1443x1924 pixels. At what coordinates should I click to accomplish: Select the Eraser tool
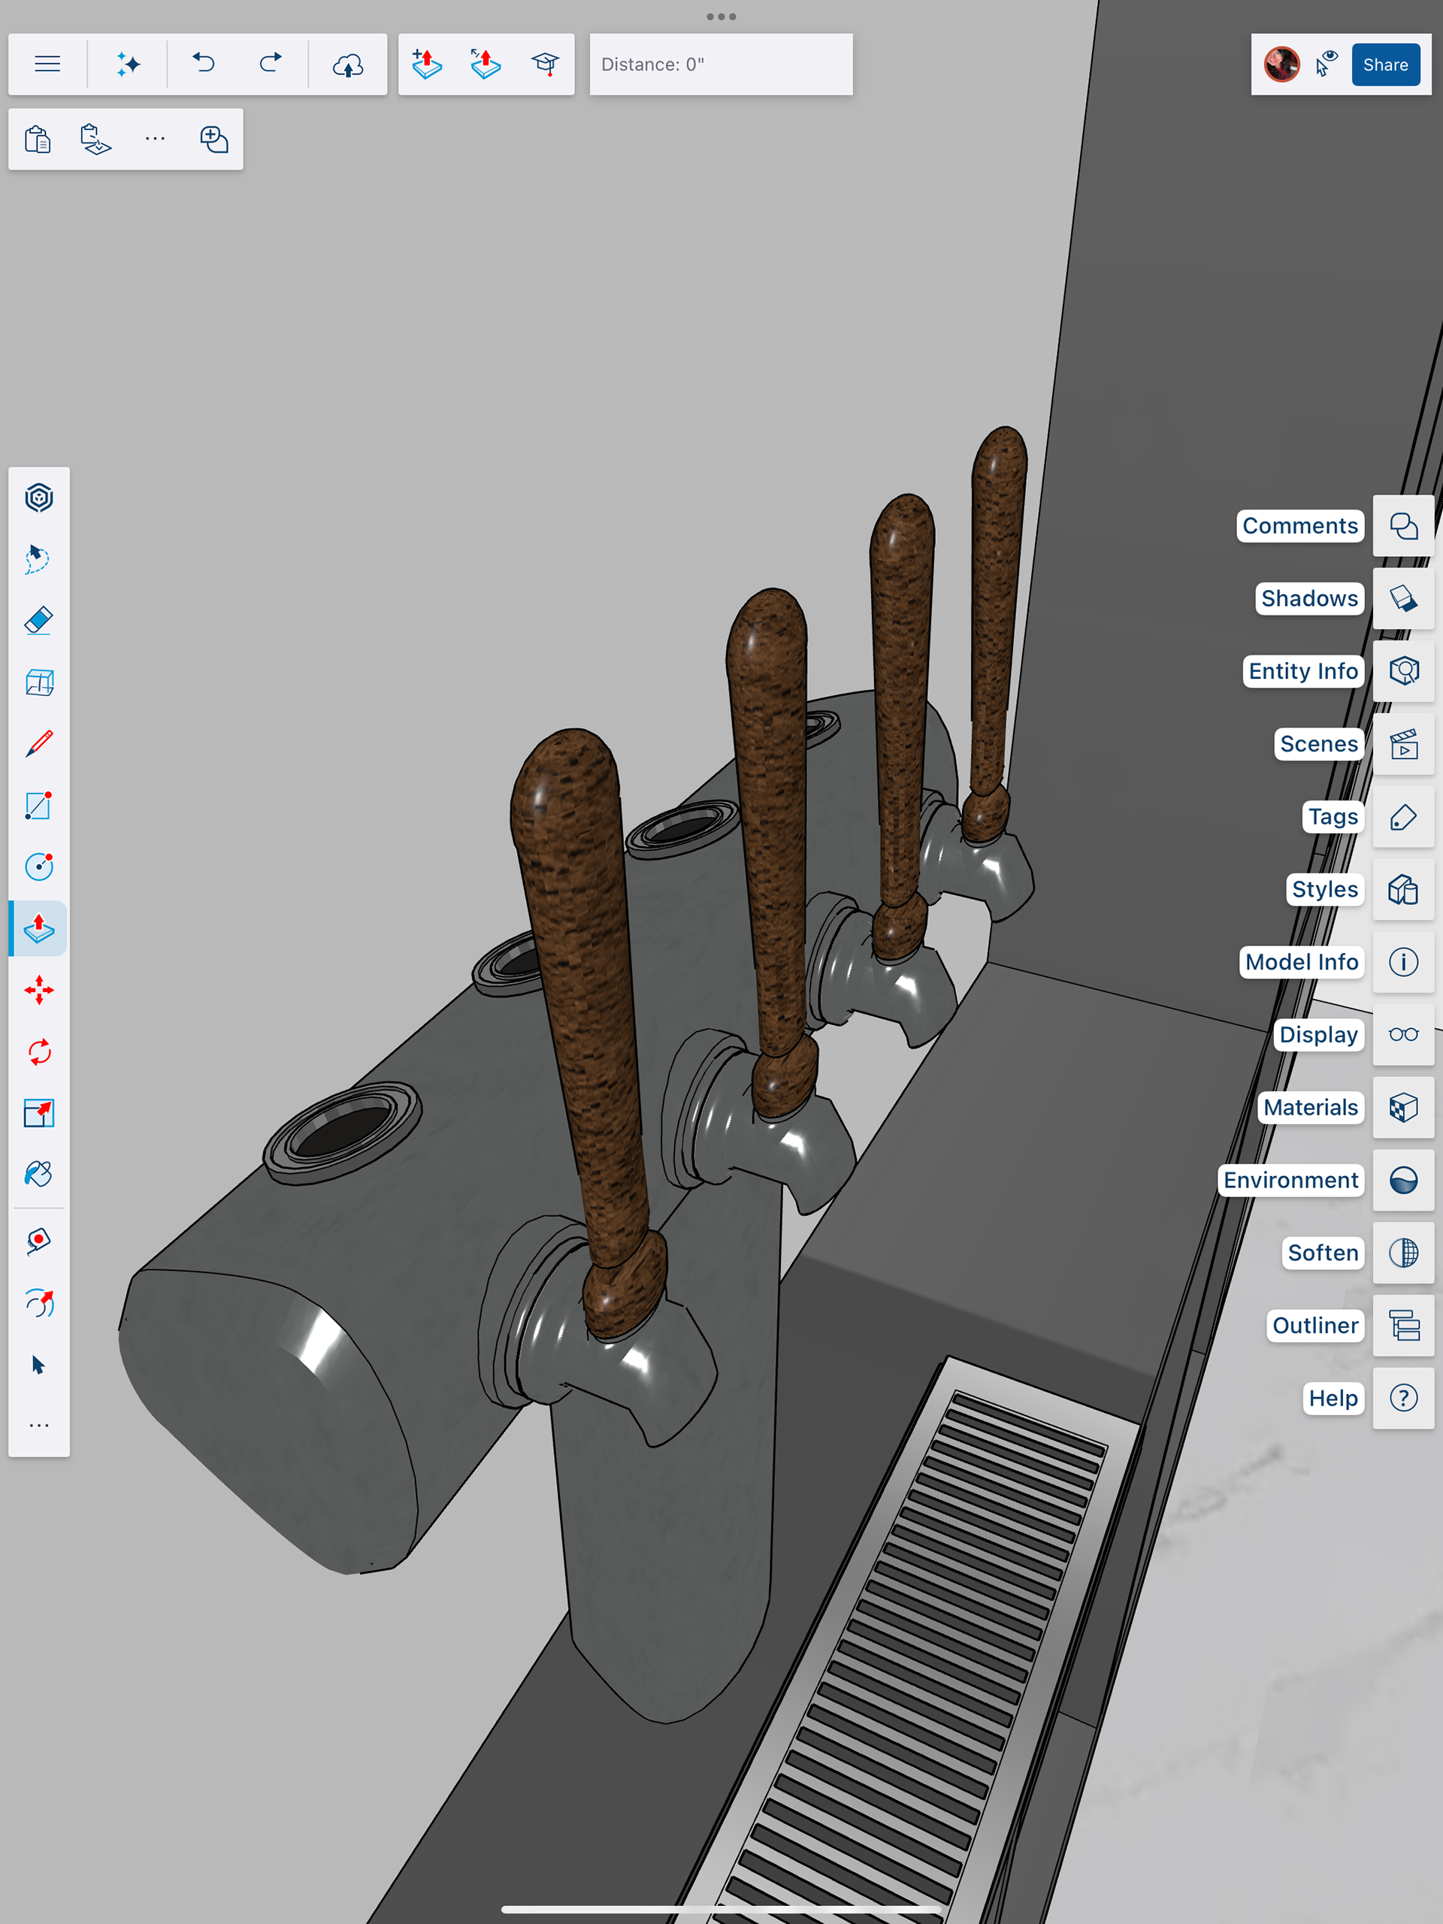[39, 621]
